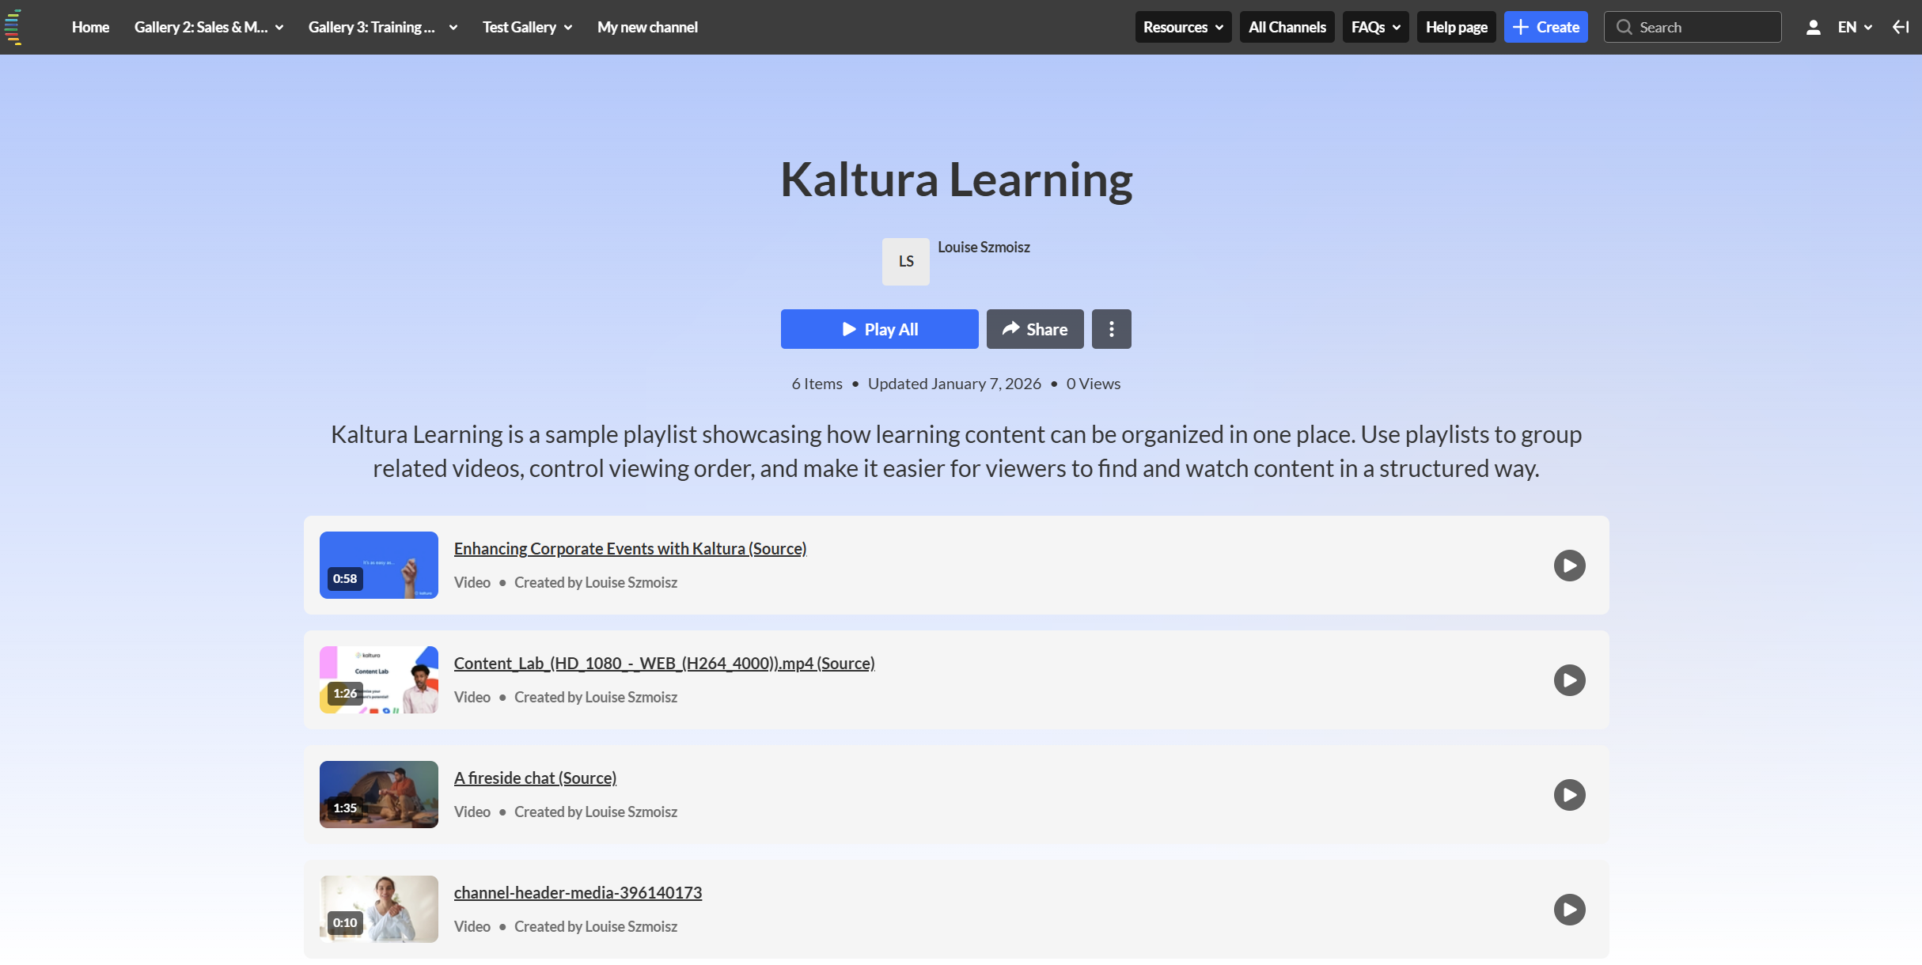Open the Test Gallery dropdown

point(527,28)
